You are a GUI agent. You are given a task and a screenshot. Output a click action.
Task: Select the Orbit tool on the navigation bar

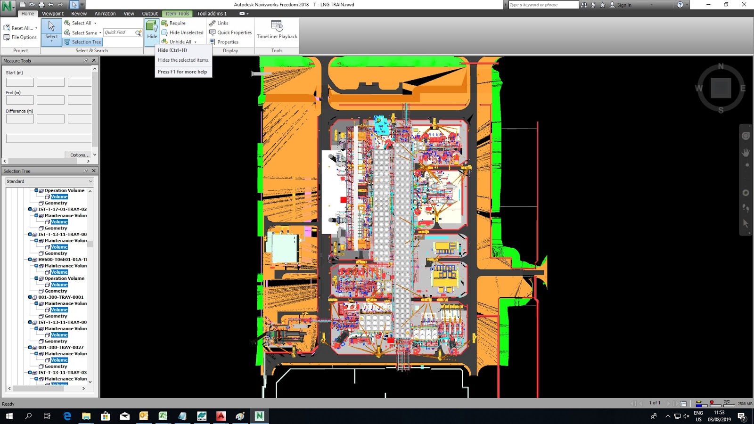746,193
